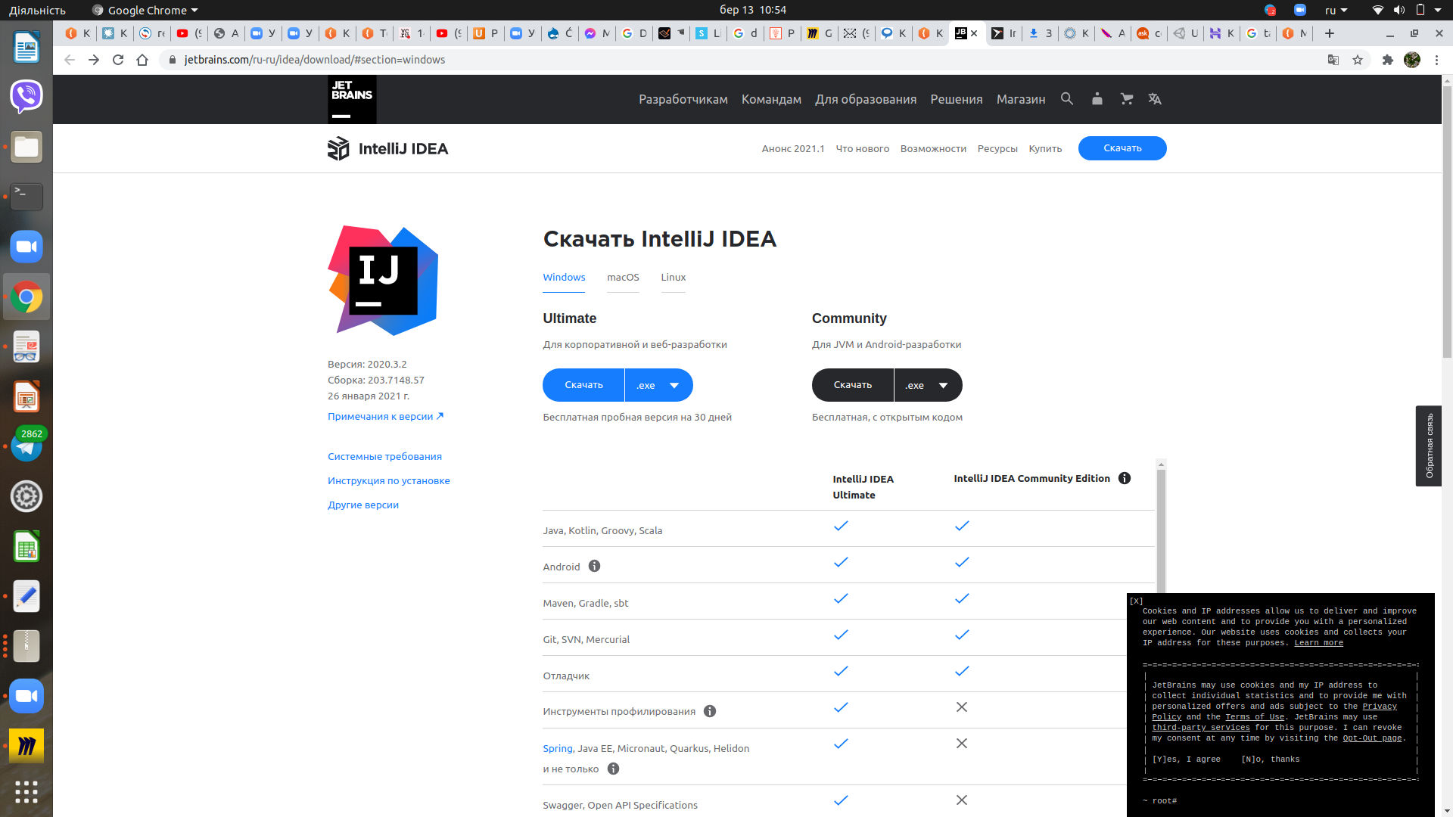This screenshot has width=1453, height=817.
Task: Click the IntelliJ IDEA product logo
Action: pos(387,148)
